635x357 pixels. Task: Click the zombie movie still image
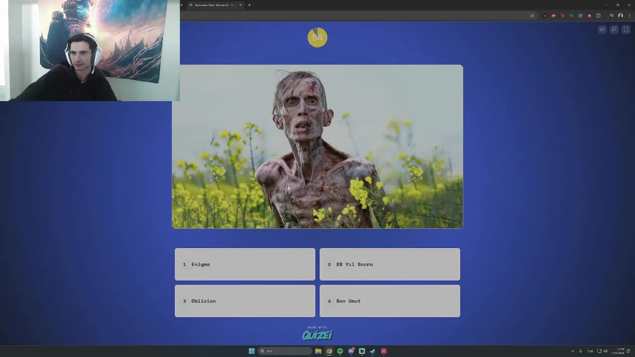pyautogui.click(x=317, y=146)
